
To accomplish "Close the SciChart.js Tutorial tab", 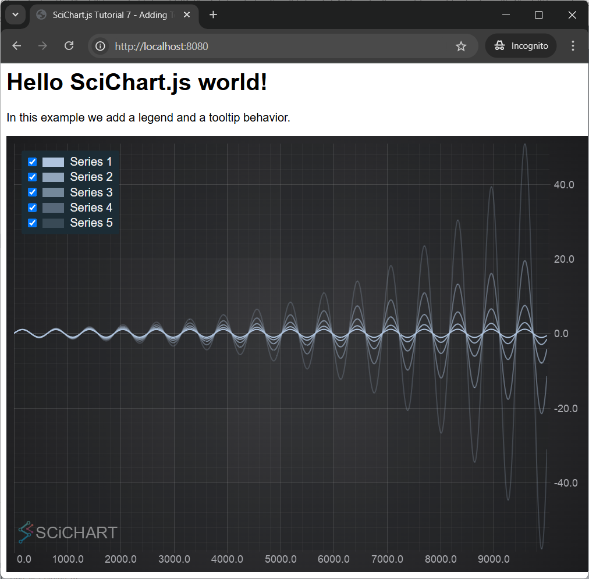I will (187, 15).
